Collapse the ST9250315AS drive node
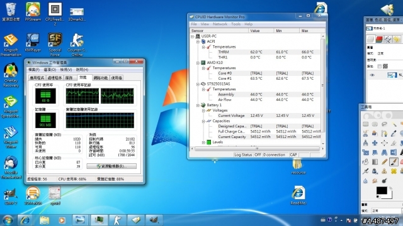This screenshot has width=403, height=226. point(198,84)
